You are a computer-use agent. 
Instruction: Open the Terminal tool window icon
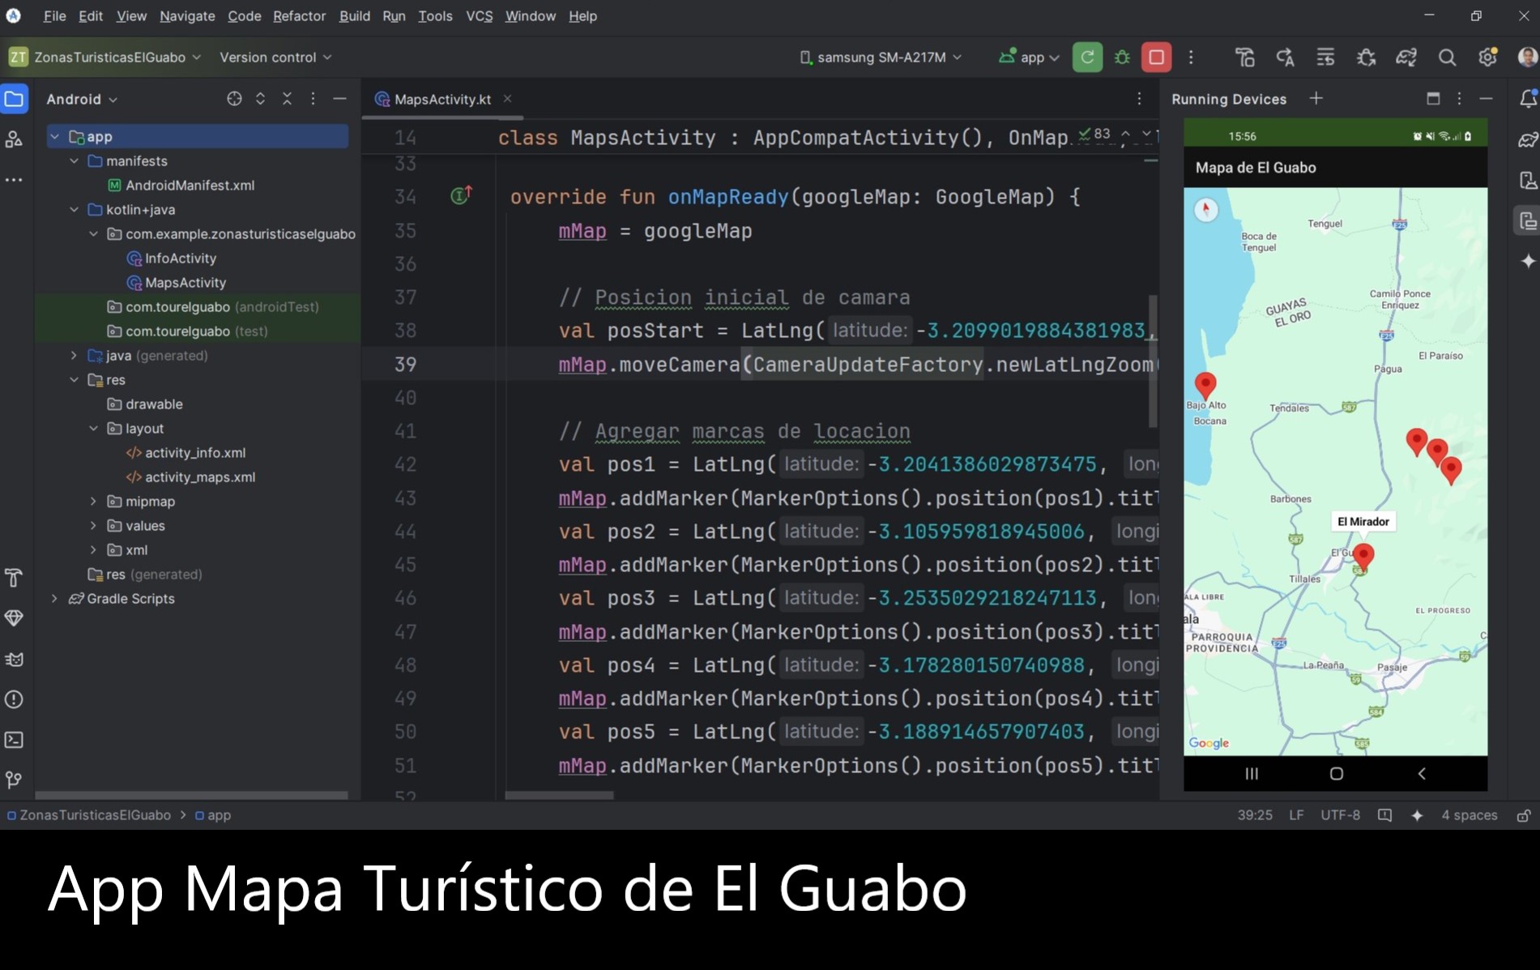14,740
